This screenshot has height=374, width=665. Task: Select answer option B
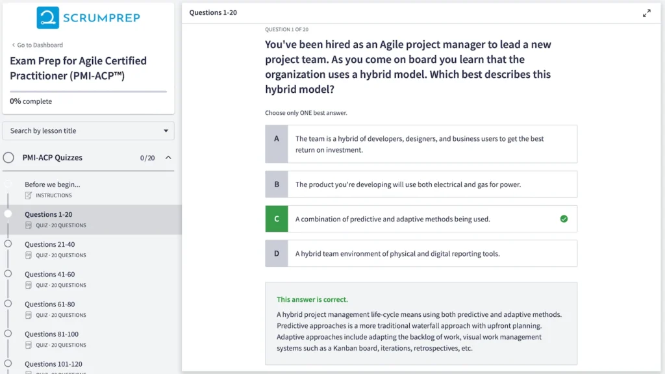421,184
